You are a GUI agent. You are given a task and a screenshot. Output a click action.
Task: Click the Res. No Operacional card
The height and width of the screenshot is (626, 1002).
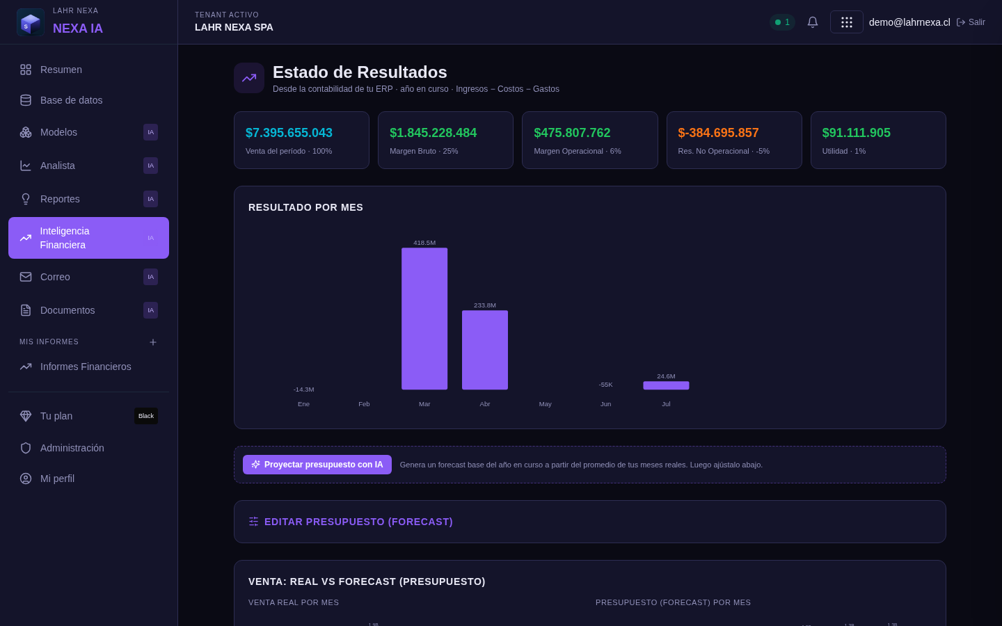click(734, 140)
